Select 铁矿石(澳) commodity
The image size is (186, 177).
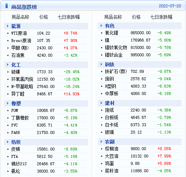click(116, 71)
